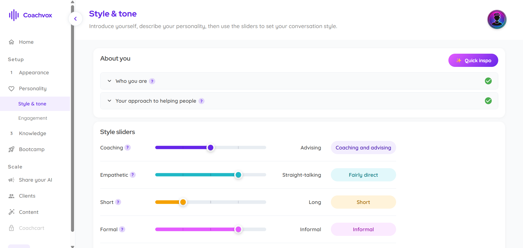Click the sidebar scroll up arrow

pos(73,2)
